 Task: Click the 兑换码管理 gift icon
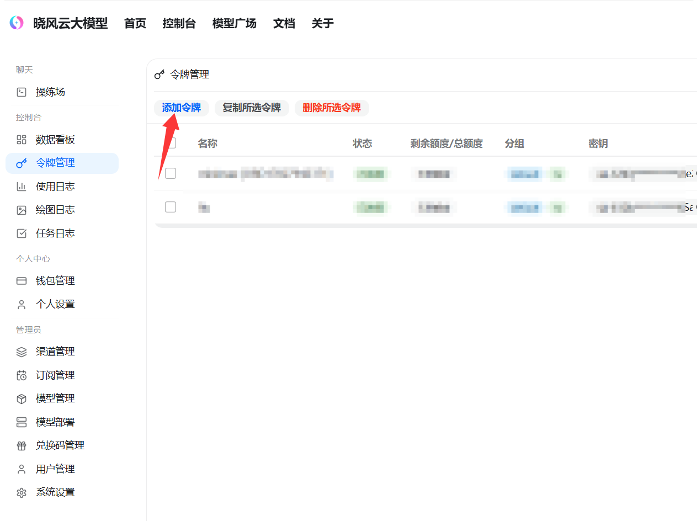(22, 445)
